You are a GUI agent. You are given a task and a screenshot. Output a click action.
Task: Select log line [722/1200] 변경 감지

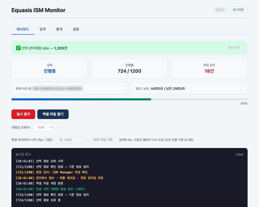coord(52,172)
